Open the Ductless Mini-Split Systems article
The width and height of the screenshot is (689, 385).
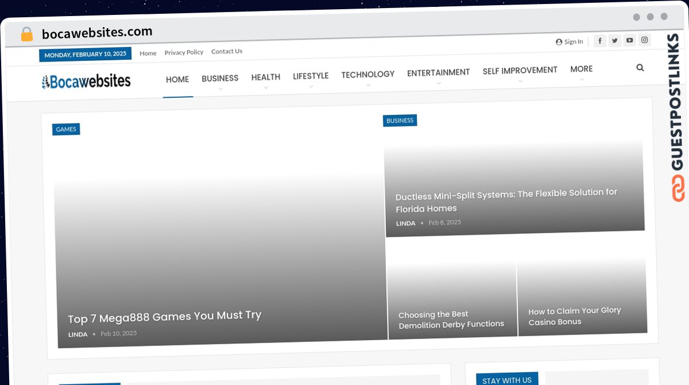point(506,201)
